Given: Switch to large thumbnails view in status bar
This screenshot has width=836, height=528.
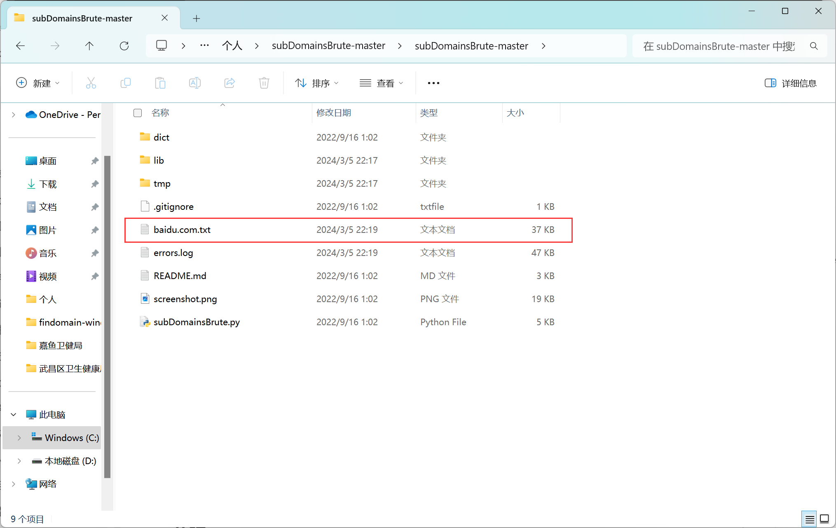Looking at the screenshot, I should (x=824, y=519).
